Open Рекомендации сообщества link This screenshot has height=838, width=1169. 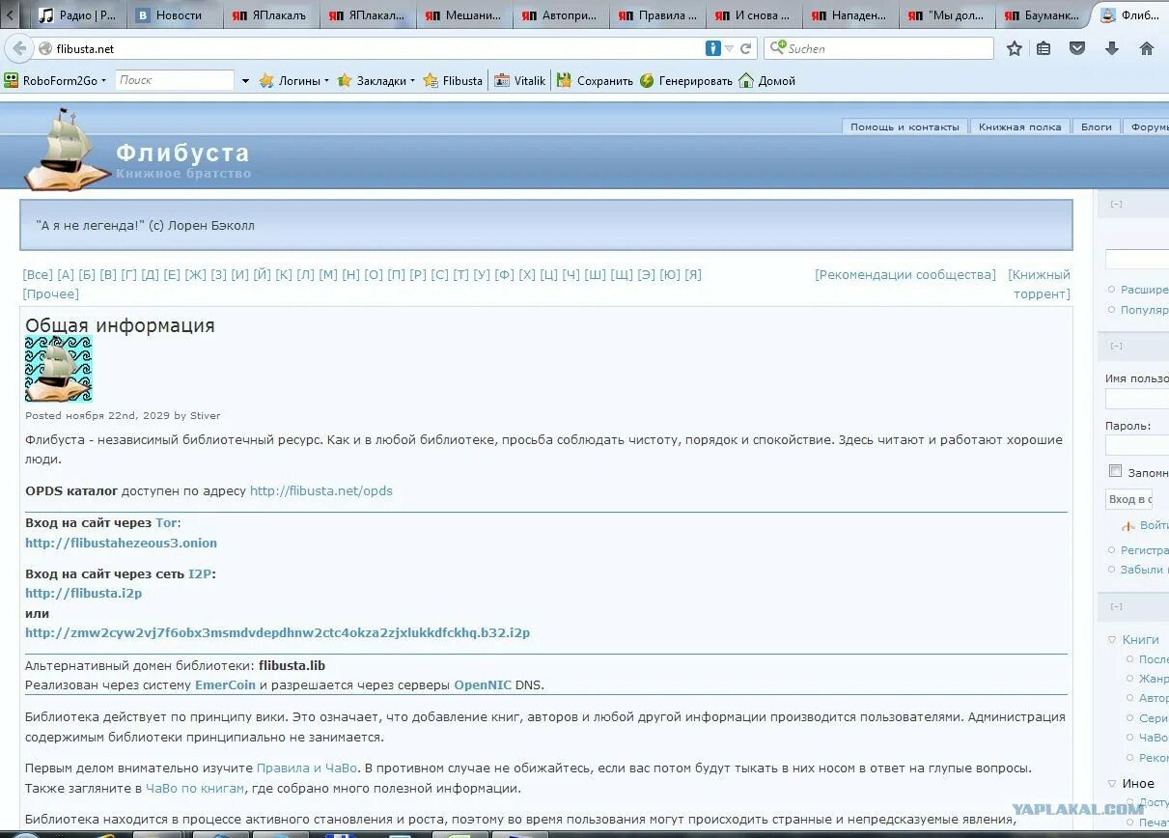tap(905, 274)
